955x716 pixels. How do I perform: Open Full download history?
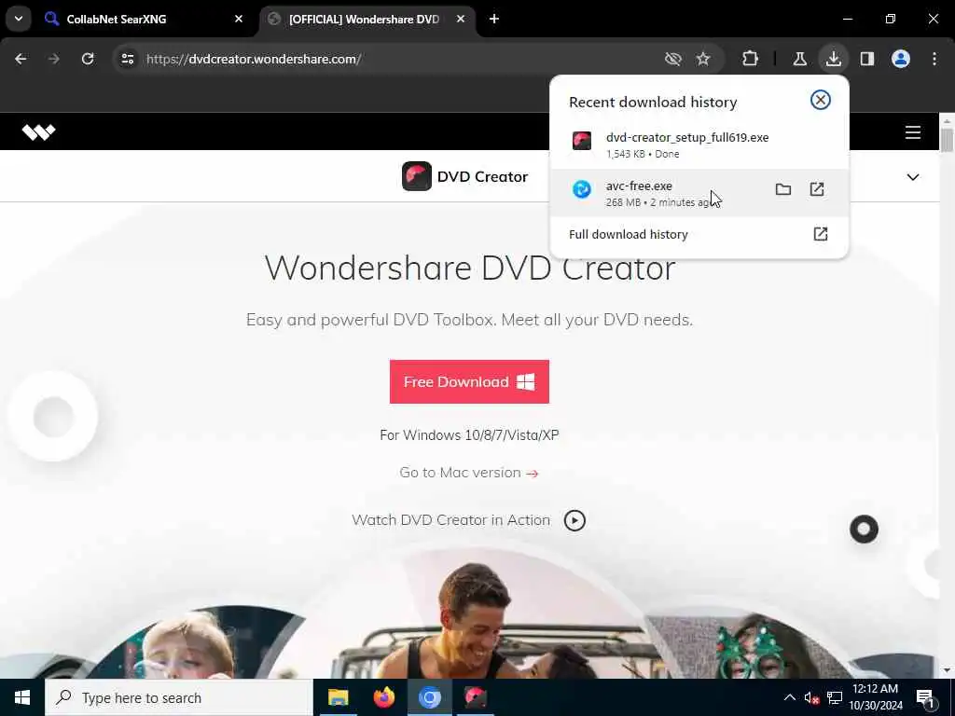(x=699, y=234)
